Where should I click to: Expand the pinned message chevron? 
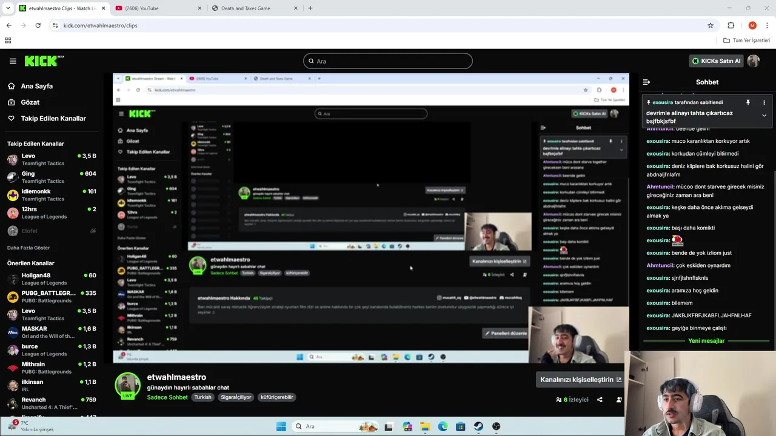point(764,115)
